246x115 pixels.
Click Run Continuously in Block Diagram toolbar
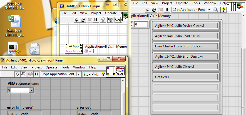tap(83, 20)
